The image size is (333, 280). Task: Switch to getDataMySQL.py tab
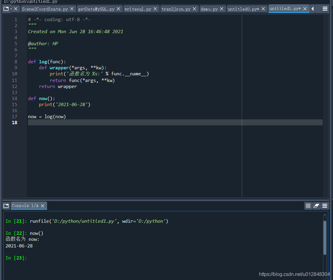click(x=96, y=9)
